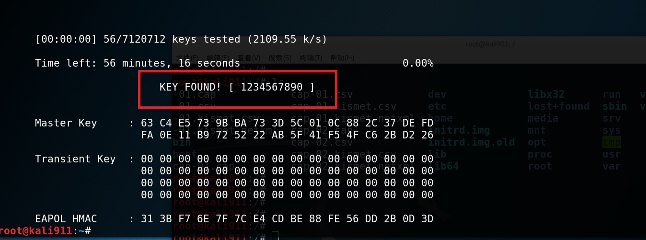Click the EAPOL HMAC label
Screen dimensions: 646x240
[66, 219]
